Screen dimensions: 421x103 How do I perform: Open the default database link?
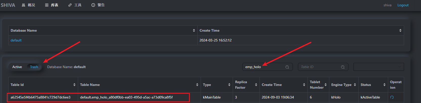[16, 40]
